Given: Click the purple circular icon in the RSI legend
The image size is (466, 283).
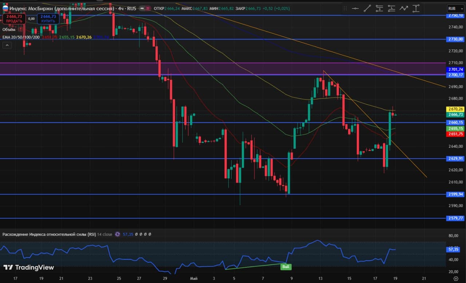Looking at the screenshot, I should pyautogui.click(x=117, y=234).
